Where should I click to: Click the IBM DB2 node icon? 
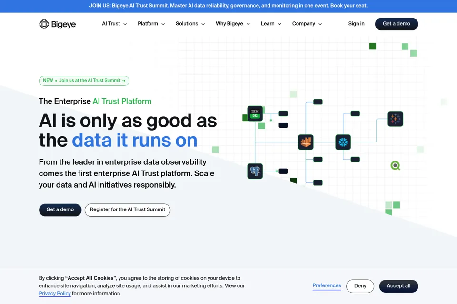(x=255, y=114)
